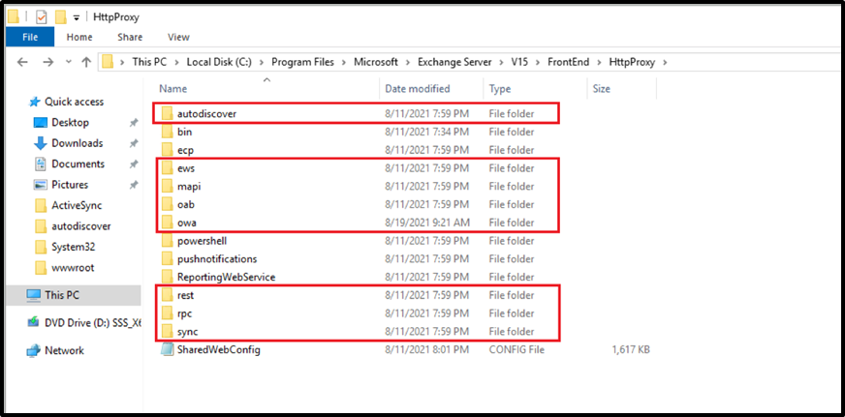Select the powershell folder icon
This screenshot has height=417, width=845.
167,241
